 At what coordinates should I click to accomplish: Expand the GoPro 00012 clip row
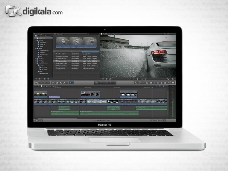54,54
